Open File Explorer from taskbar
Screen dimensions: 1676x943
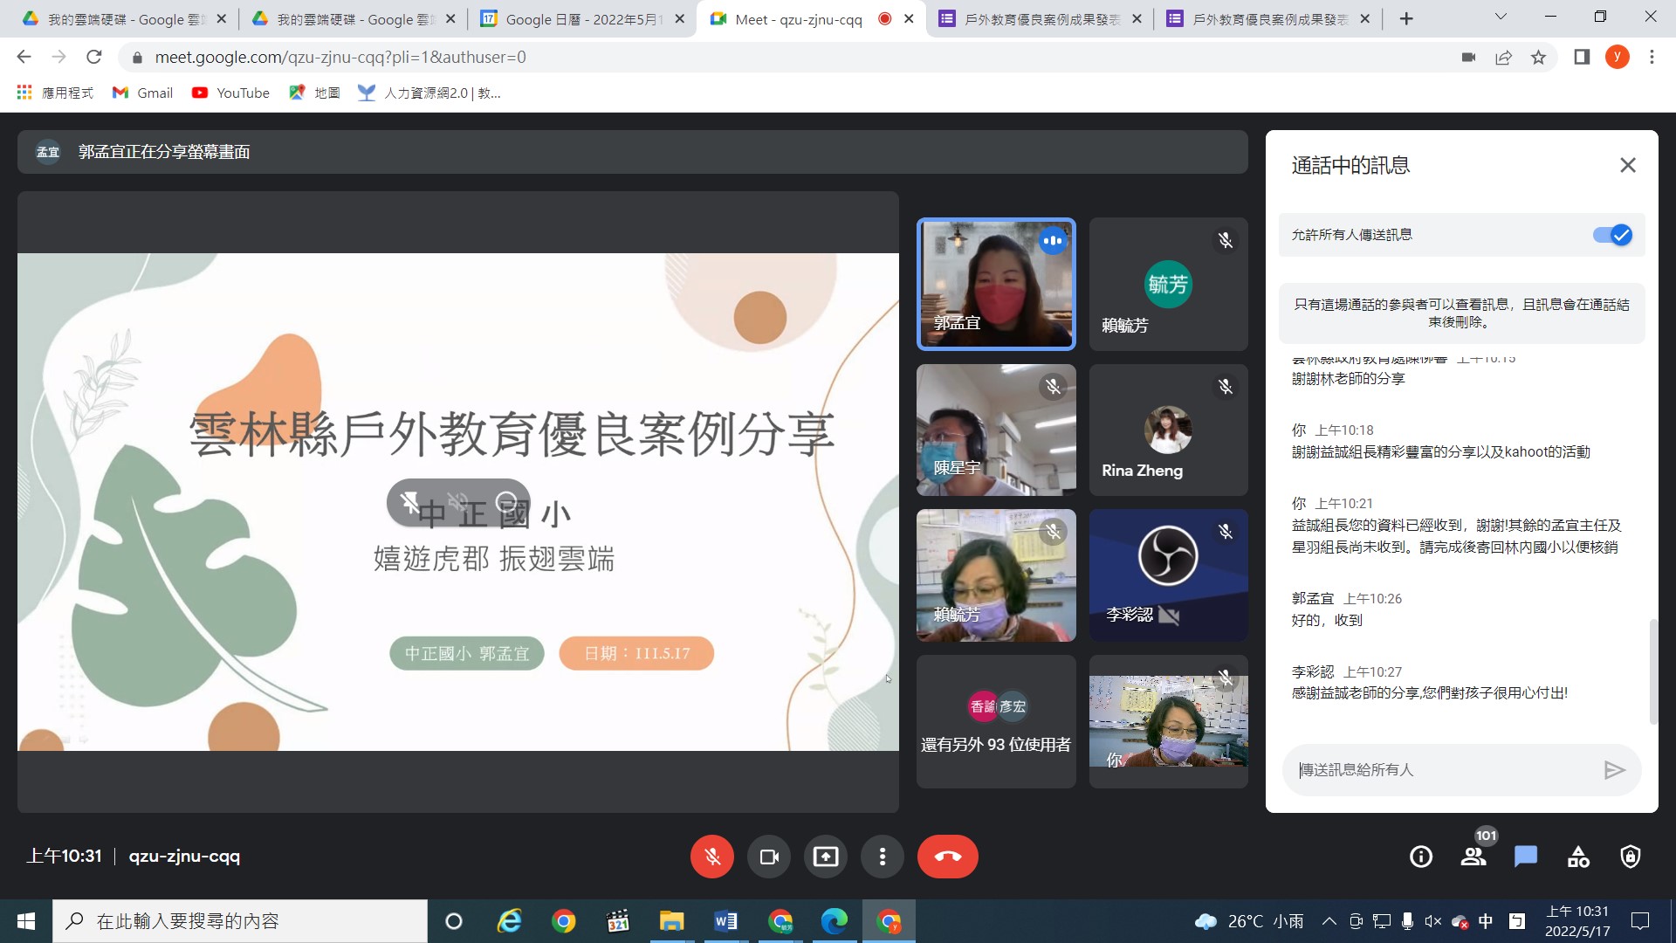pyautogui.click(x=671, y=921)
